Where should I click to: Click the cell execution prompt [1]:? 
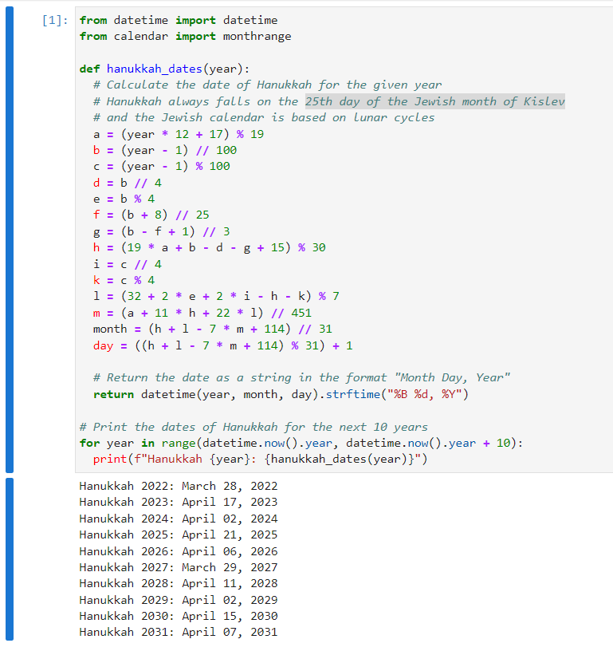[x=55, y=20]
